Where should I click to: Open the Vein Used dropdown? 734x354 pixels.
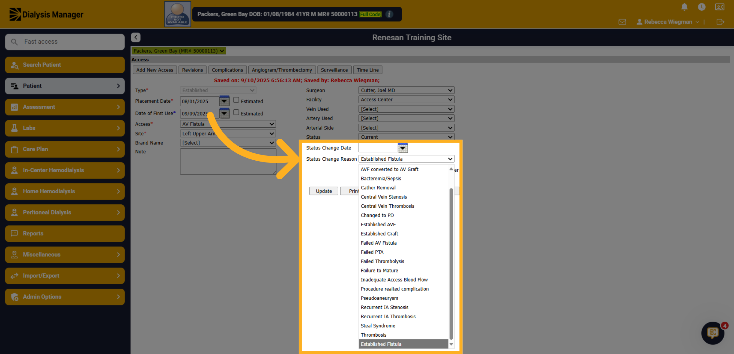(406, 109)
